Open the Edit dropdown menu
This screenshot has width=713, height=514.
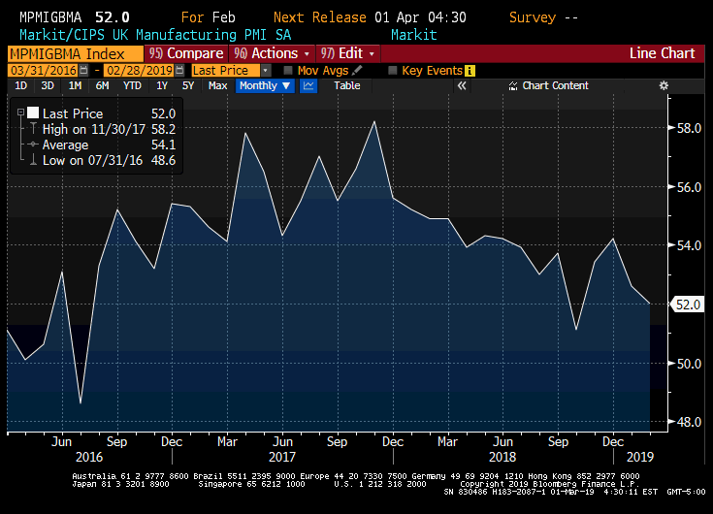pyautogui.click(x=347, y=53)
